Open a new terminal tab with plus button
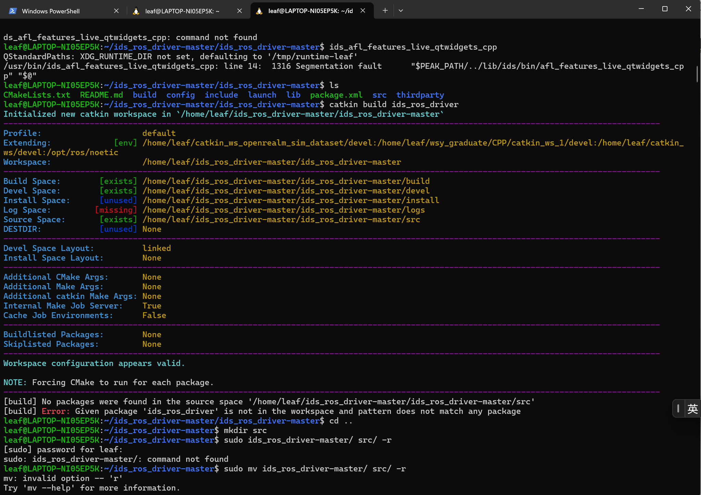This screenshot has width=701, height=495. coord(385,11)
